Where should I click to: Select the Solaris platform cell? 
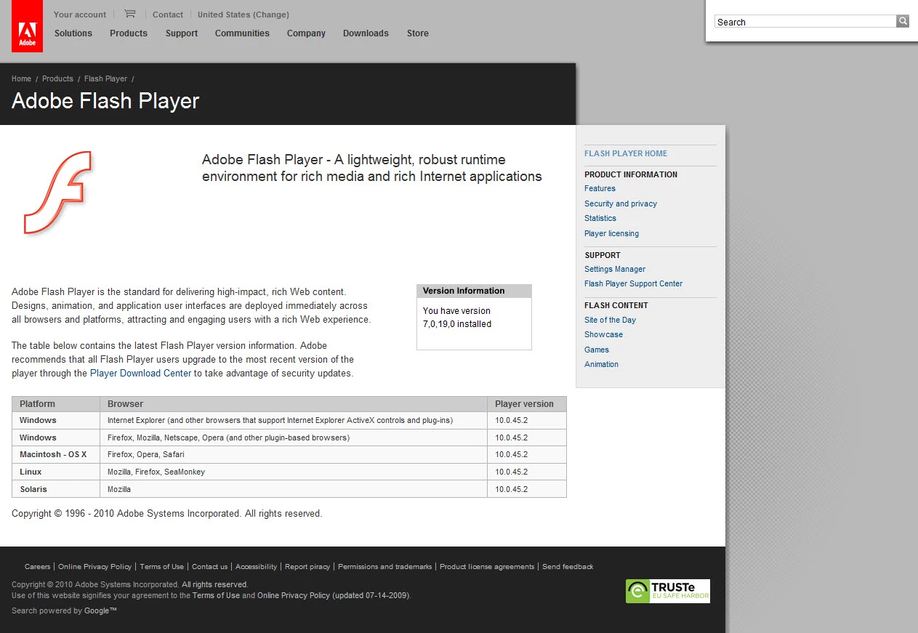[56, 489]
